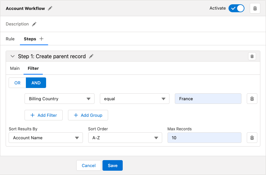Screen dimensions: 266x175
Task: Delete the entire workflow with top trash icon
Action: click(255, 8)
